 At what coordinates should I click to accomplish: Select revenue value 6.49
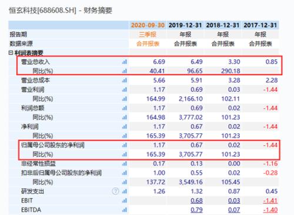click(196, 62)
